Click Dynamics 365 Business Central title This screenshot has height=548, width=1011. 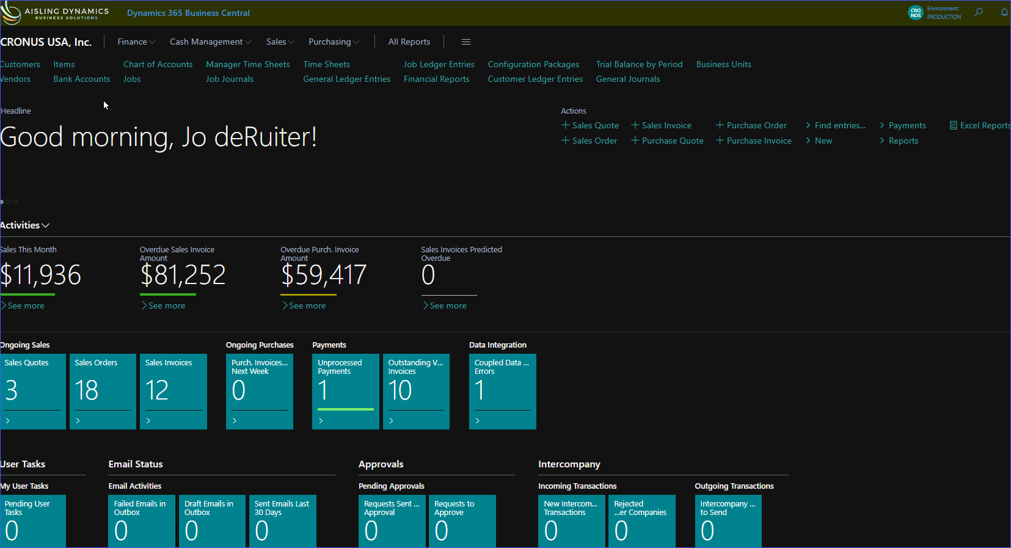tap(188, 13)
